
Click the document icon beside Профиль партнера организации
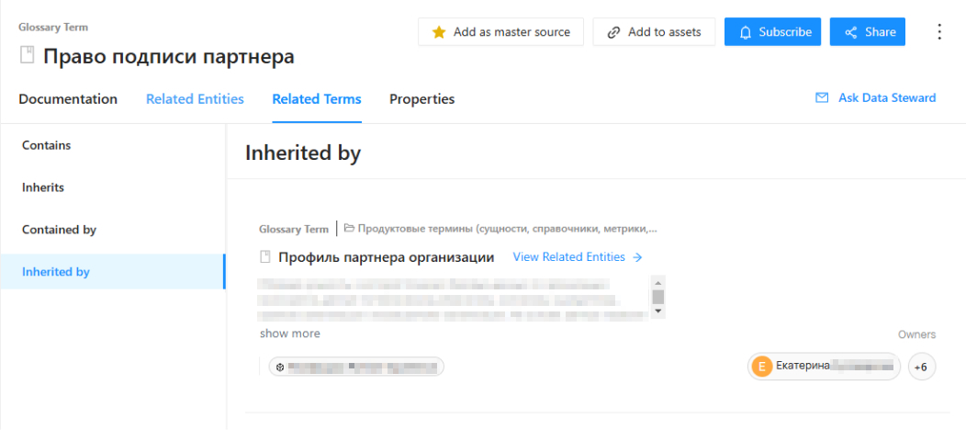pyautogui.click(x=265, y=257)
